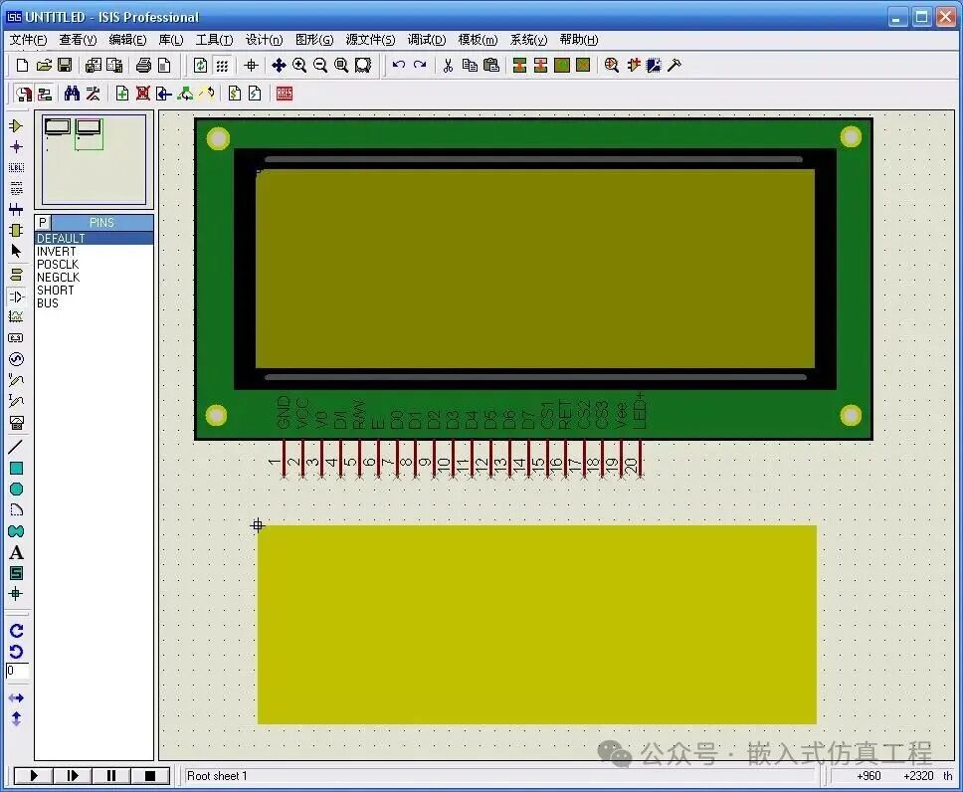Select the Selection arrow tool
This screenshot has width=963, height=792.
17,251
